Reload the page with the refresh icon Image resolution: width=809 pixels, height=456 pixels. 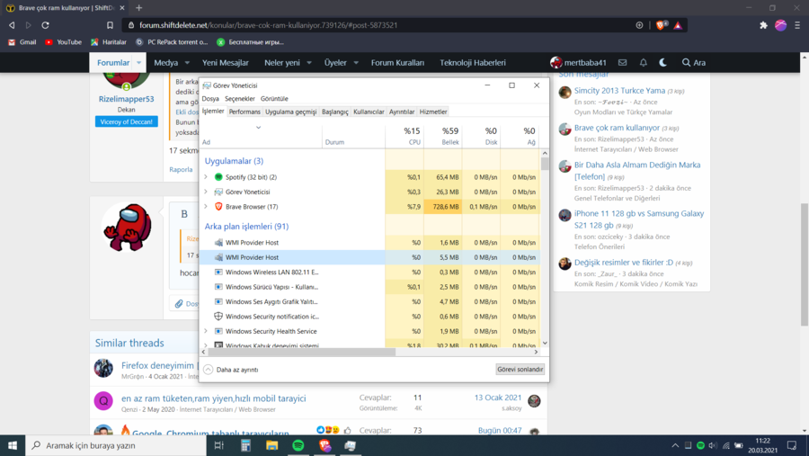(x=46, y=25)
